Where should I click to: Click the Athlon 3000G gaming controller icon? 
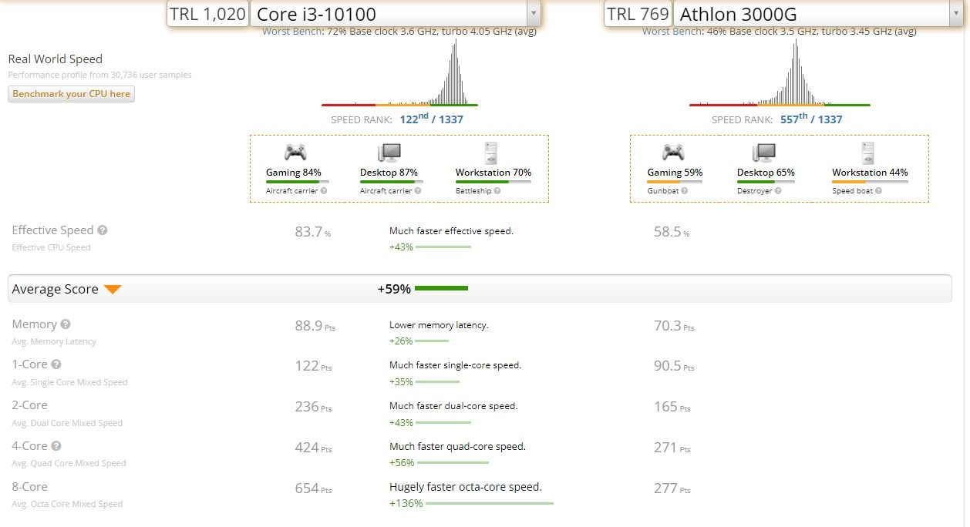coord(673,152)
